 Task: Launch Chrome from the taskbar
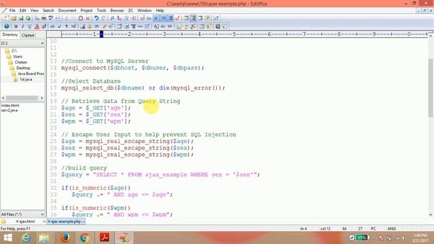coord(85,238)
